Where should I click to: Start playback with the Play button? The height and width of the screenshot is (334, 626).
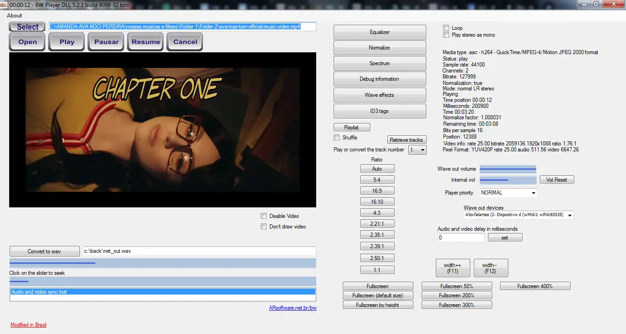tap(67, 42)
